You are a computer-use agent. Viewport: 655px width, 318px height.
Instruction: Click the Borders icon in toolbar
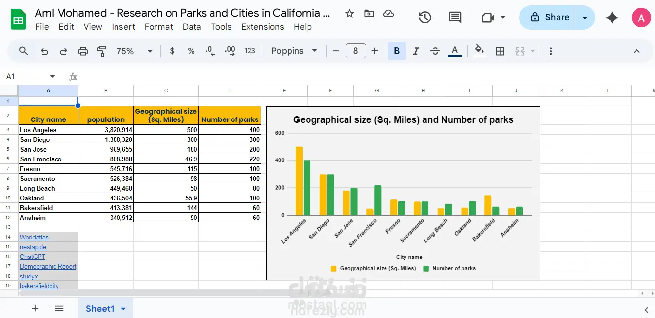pos(500,51)
